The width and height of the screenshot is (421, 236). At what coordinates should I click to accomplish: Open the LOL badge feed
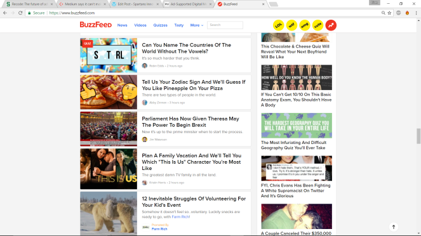pos(278,25)
